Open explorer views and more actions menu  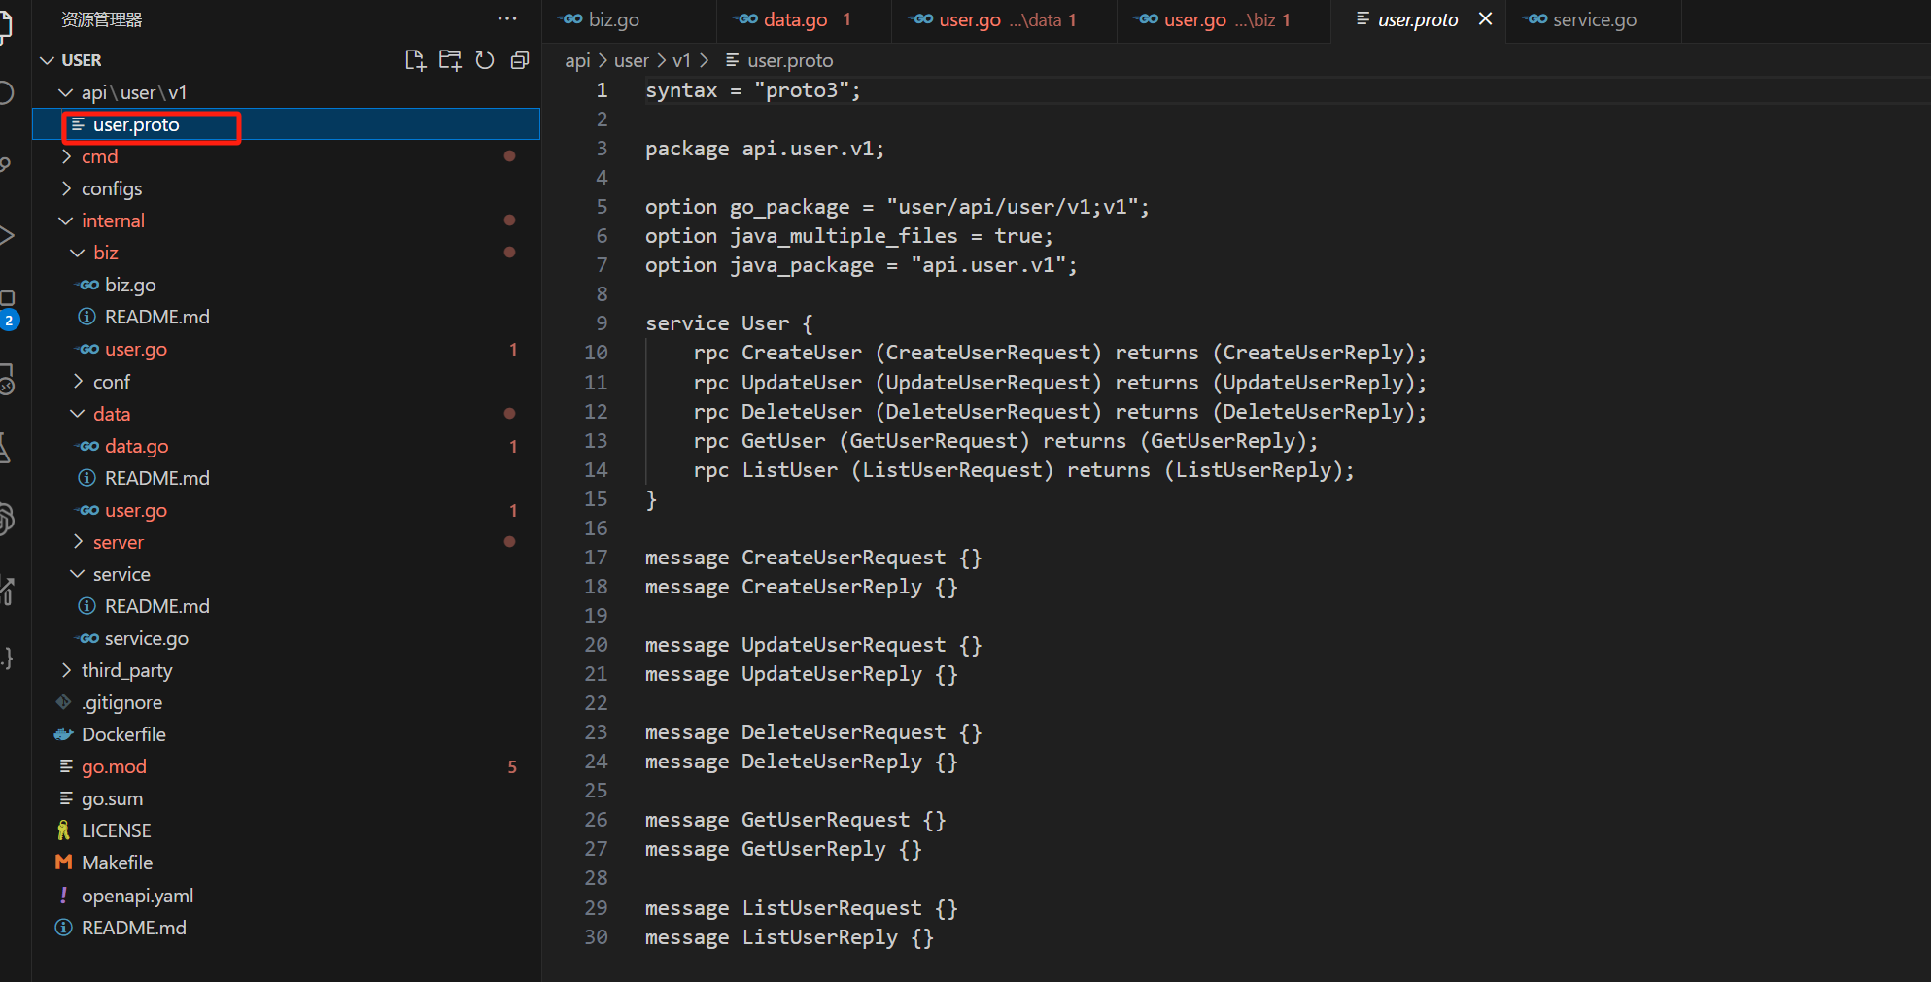(x=507, y=18)
